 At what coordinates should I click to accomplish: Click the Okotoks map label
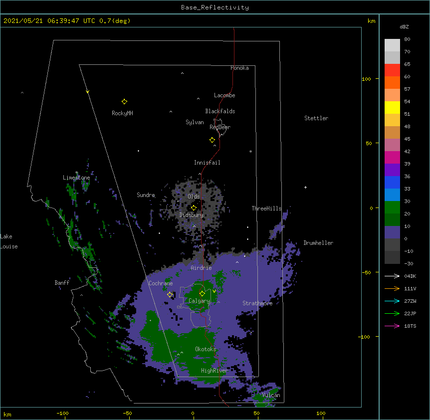pyautogui.click(x=206, y=349)
